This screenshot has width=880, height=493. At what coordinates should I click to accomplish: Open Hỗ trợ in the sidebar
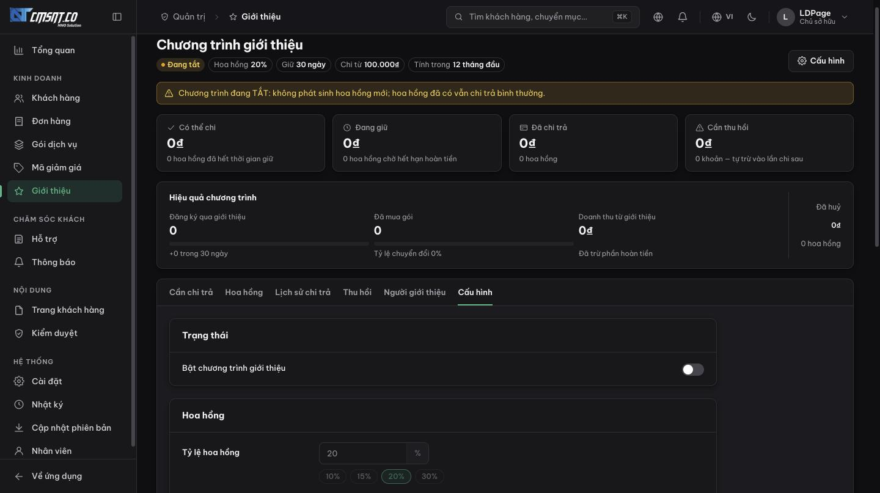[65, 239]
